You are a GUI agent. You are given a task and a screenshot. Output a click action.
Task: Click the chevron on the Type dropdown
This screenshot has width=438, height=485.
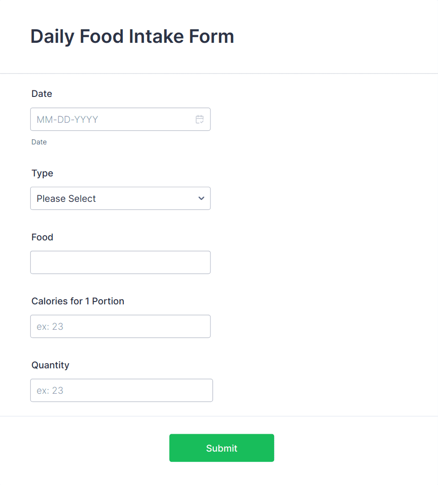(x=201, y=199)
